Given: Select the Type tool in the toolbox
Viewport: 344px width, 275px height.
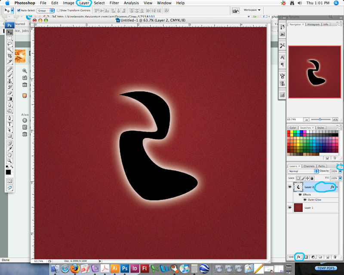Looking at the screenshot, I should coord(9,124).
